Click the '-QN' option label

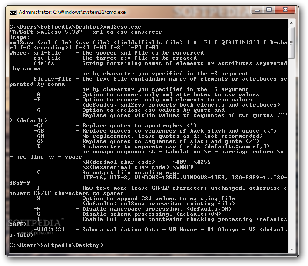39,136
